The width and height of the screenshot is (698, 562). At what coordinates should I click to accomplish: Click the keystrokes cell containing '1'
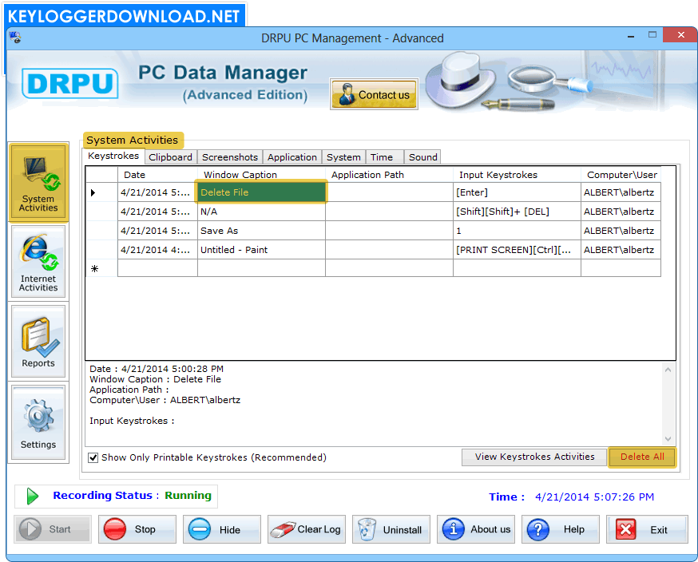(517, 231)
